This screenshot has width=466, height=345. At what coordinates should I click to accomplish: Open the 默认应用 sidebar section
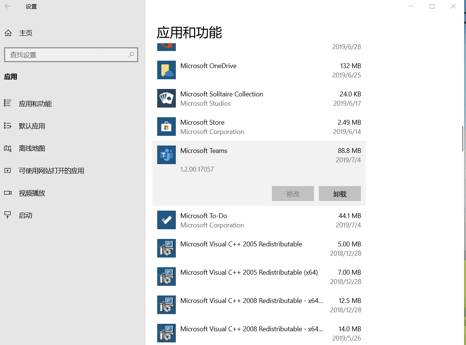[32, 126]
